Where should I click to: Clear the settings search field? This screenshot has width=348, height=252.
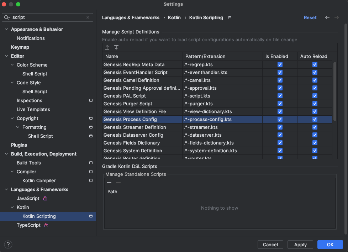(88, 17)
